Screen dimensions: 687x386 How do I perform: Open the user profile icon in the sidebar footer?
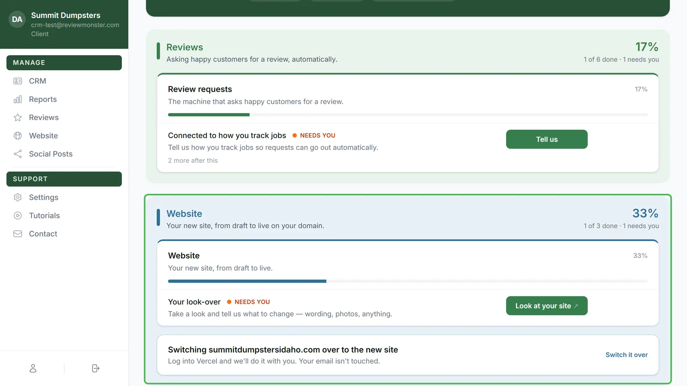33,368
